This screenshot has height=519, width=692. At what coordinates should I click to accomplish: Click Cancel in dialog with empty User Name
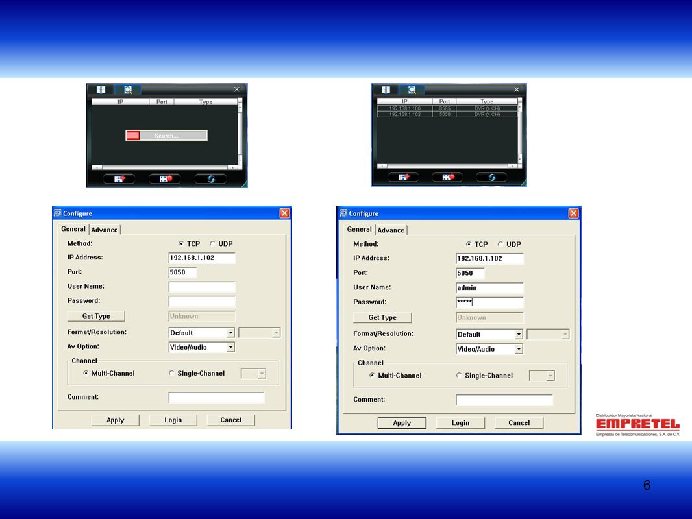tap(231, 420)
